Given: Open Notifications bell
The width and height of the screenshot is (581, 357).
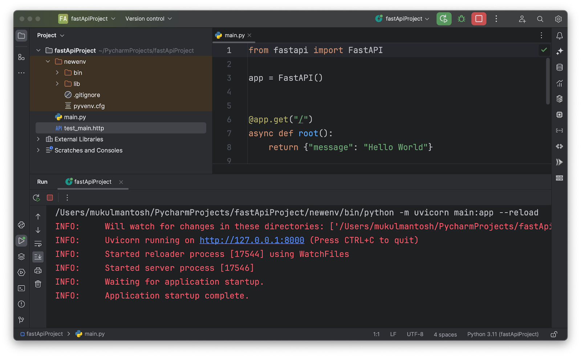Looking at the screenshot, I should 560,36.
